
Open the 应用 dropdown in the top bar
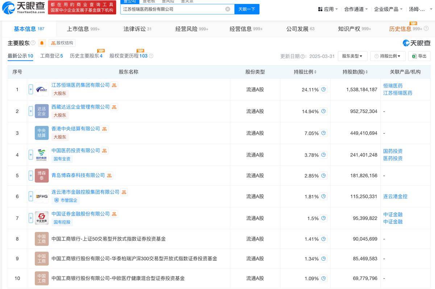tap(328, 9)
